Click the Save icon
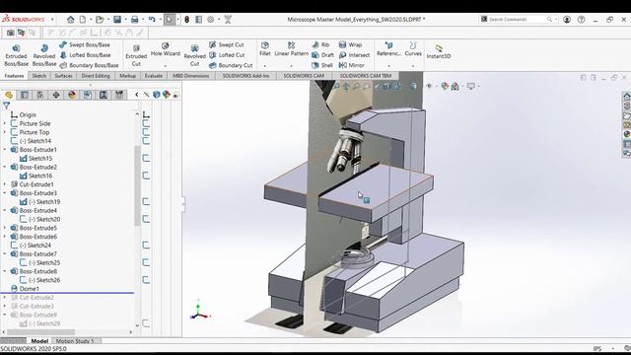This screenshot has height=355, width=631. (x=116, y=20)
